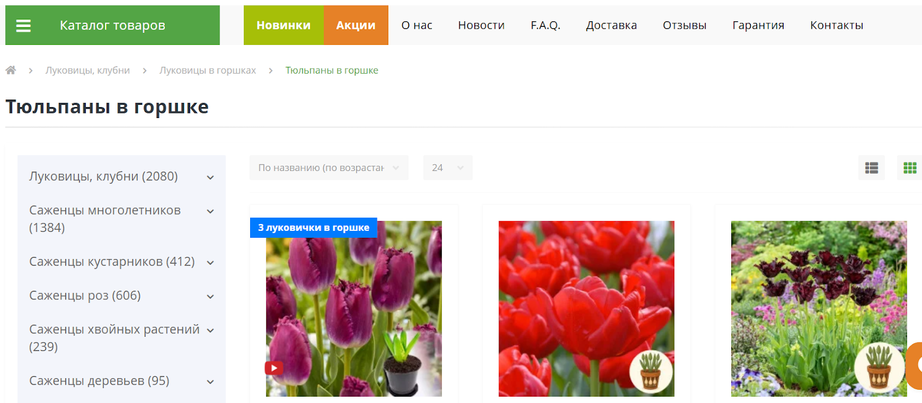Play video via YouTube icon on purple tulips
Screen dimensions: 922x403
coord(274,368)
